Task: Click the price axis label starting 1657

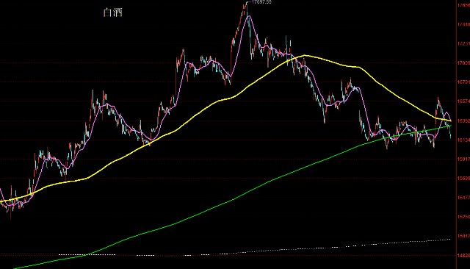Action: (463, 101)
